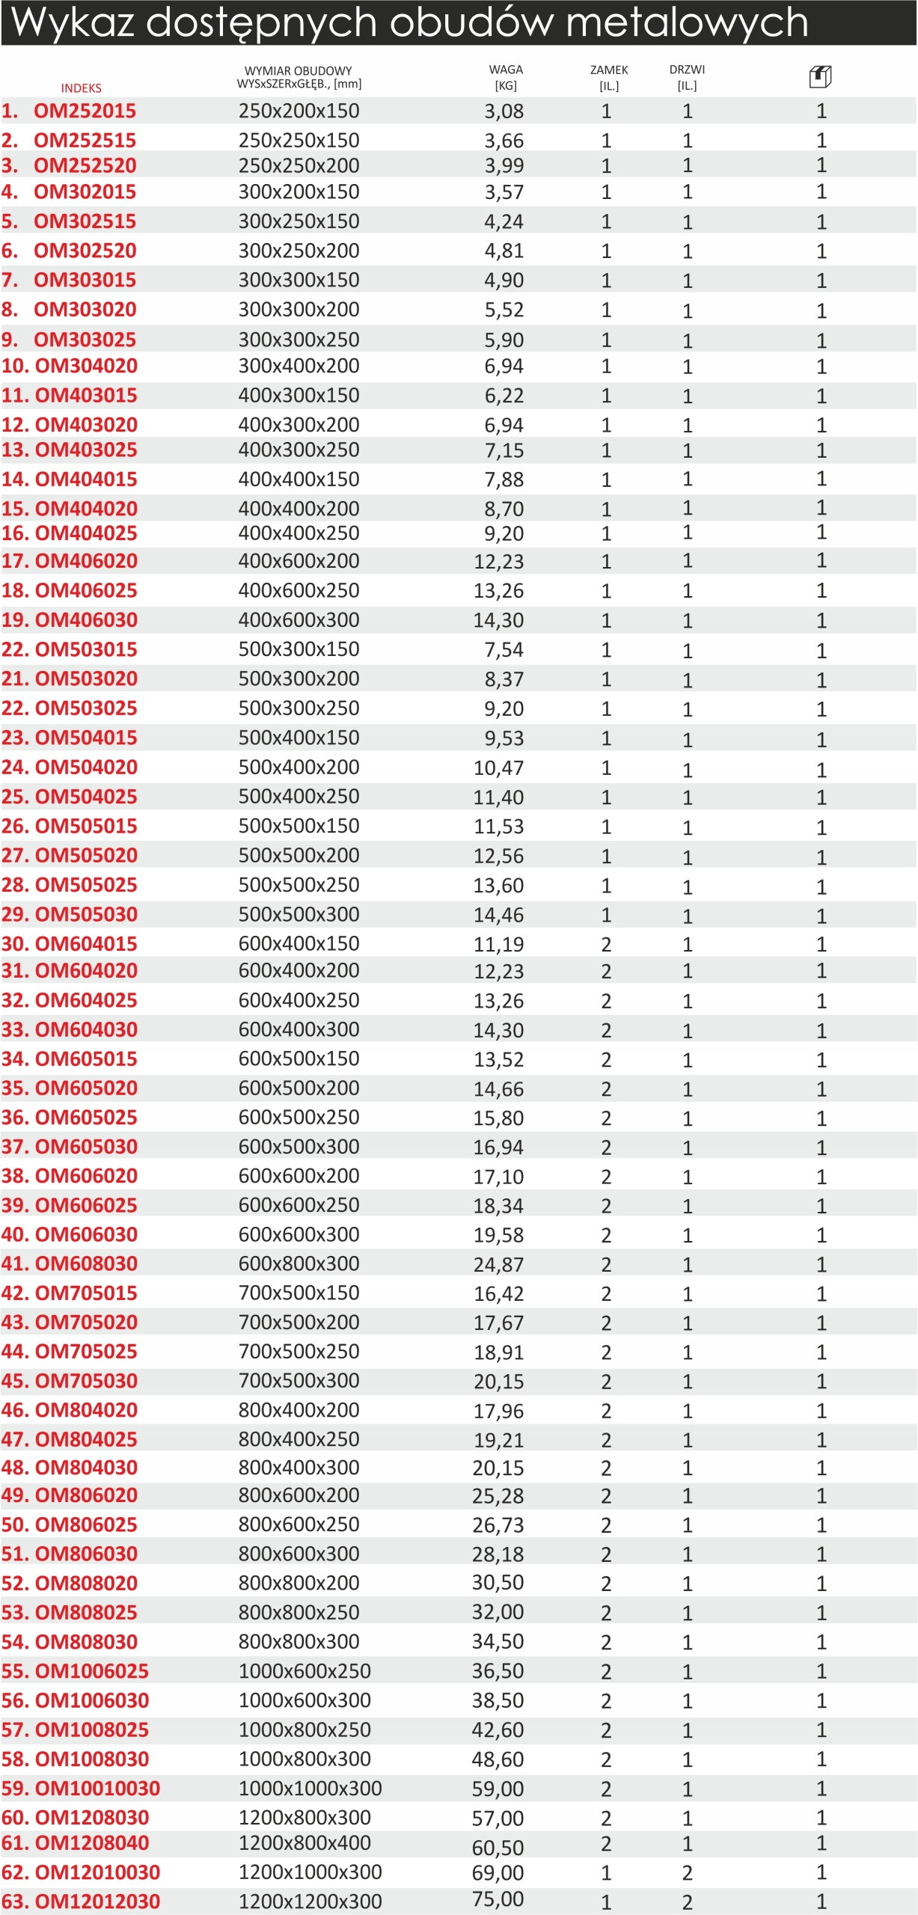
Task: Select index OM302015
Action: pos(85,191)
